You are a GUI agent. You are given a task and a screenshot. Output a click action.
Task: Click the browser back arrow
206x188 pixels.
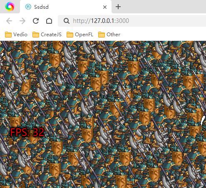9,21
